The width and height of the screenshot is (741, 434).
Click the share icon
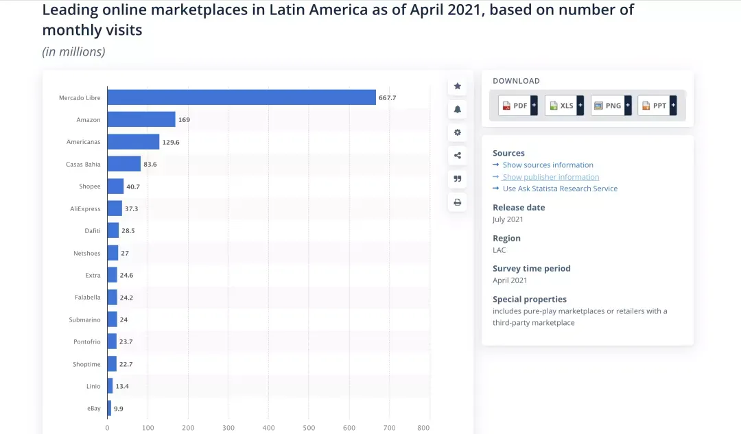pyautogui.click(x=458, y=156)
